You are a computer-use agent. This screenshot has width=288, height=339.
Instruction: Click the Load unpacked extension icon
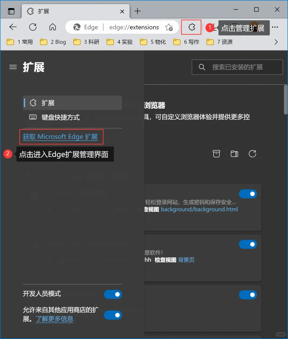[216, 154]
